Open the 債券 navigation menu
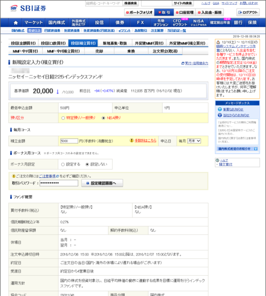The width and height of the screenshot is (266, 296). (120, 23)
